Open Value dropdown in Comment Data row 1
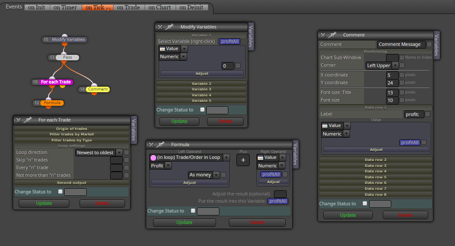Viewport: 455px width, 246px height. [336, 126]
